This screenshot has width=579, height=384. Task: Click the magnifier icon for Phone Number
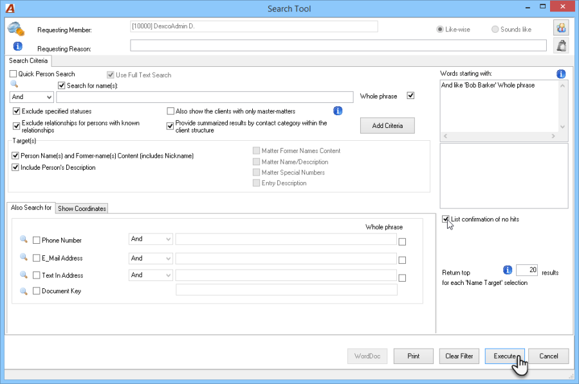(x=24, y=239)
